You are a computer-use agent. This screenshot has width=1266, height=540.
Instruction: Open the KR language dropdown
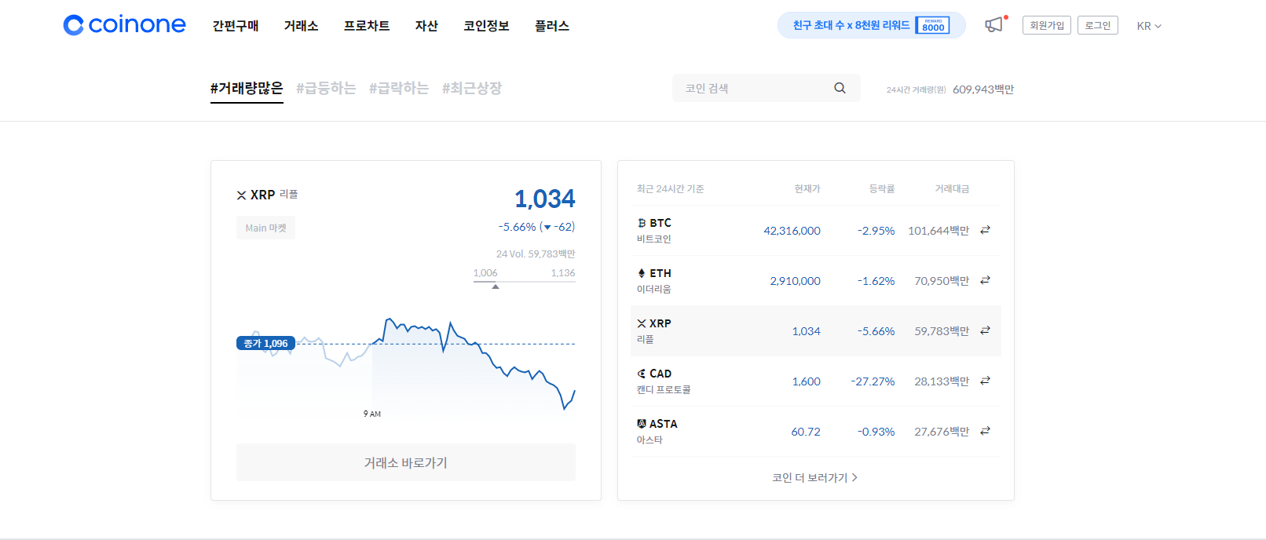(x=1149, y=26)
